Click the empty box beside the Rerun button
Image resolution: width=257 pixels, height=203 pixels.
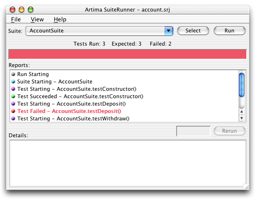pyautogui.click(x=193, y=131)
